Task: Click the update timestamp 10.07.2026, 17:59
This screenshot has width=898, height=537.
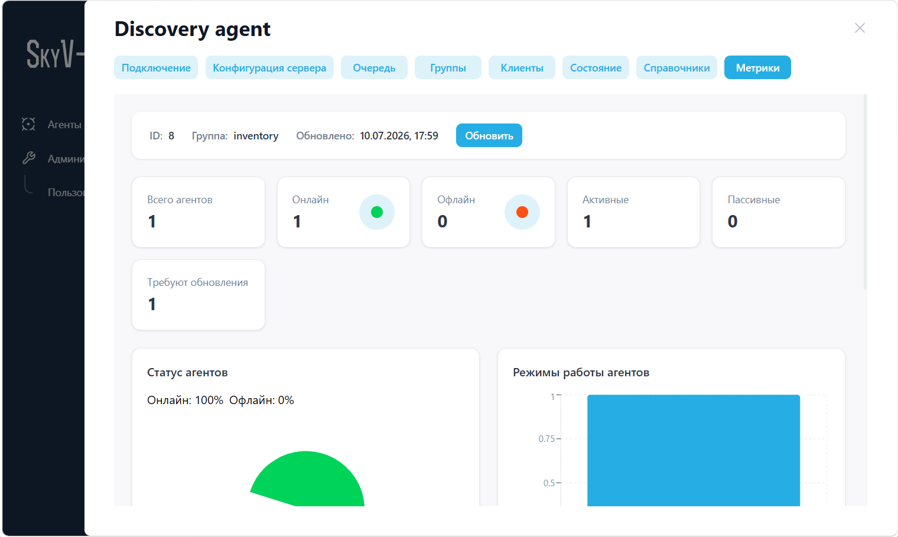Action: pyautogui.click(x=399, y=136)
